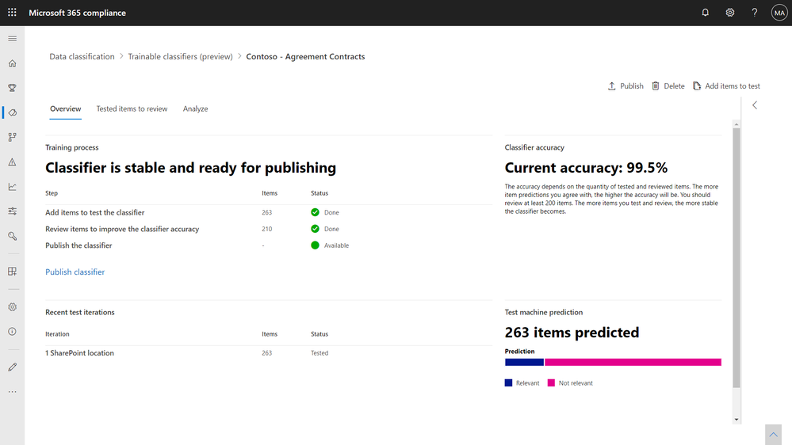Open Data classification tag icon in sidebar

pos(13,112)
